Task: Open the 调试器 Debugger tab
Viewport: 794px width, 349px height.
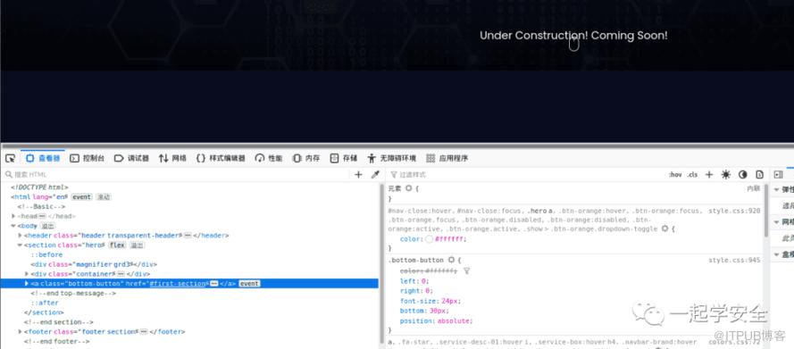Action: click(131, 158)
